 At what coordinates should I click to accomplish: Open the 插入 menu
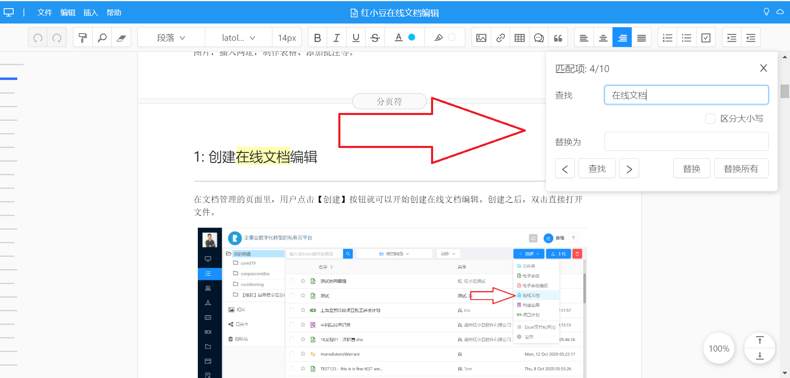(x=91, y=13)
